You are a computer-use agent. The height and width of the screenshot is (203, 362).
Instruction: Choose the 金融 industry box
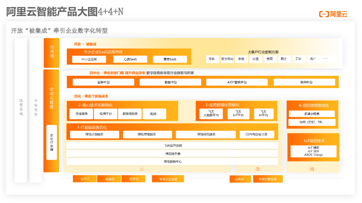(241, 59)
